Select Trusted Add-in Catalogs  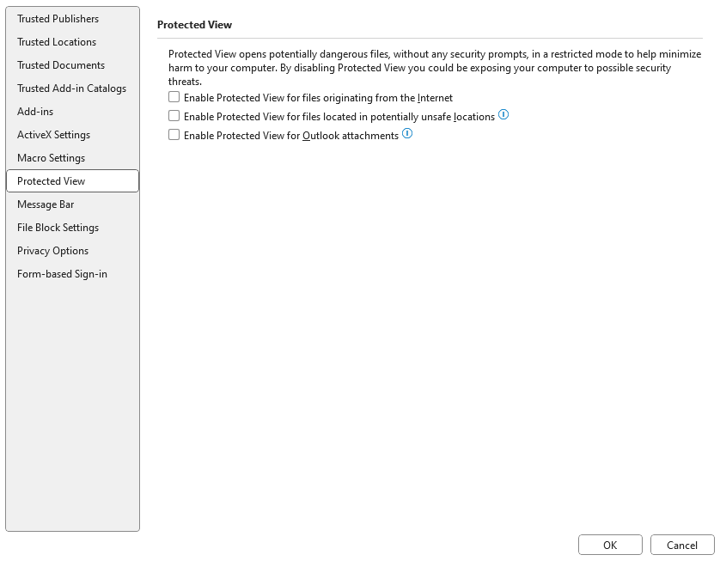[71, 88]
